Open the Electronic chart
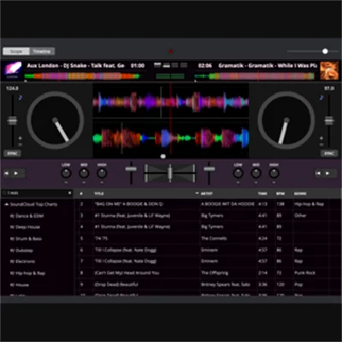This screenshot has width=342, height=342. click(x=23, y=262)
